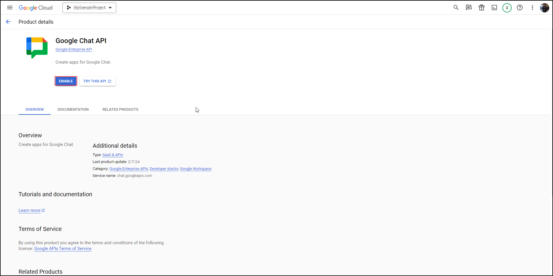This screenshot has width=553, height=276.
Task: Click the Tutorials and documentation heading
Action: 55,194
